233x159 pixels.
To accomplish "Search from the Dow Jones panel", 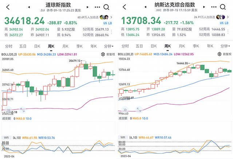I will tap(106, 7).
